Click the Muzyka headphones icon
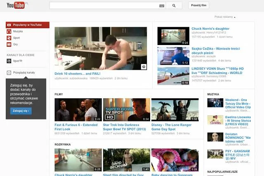 tap(9, 31)
